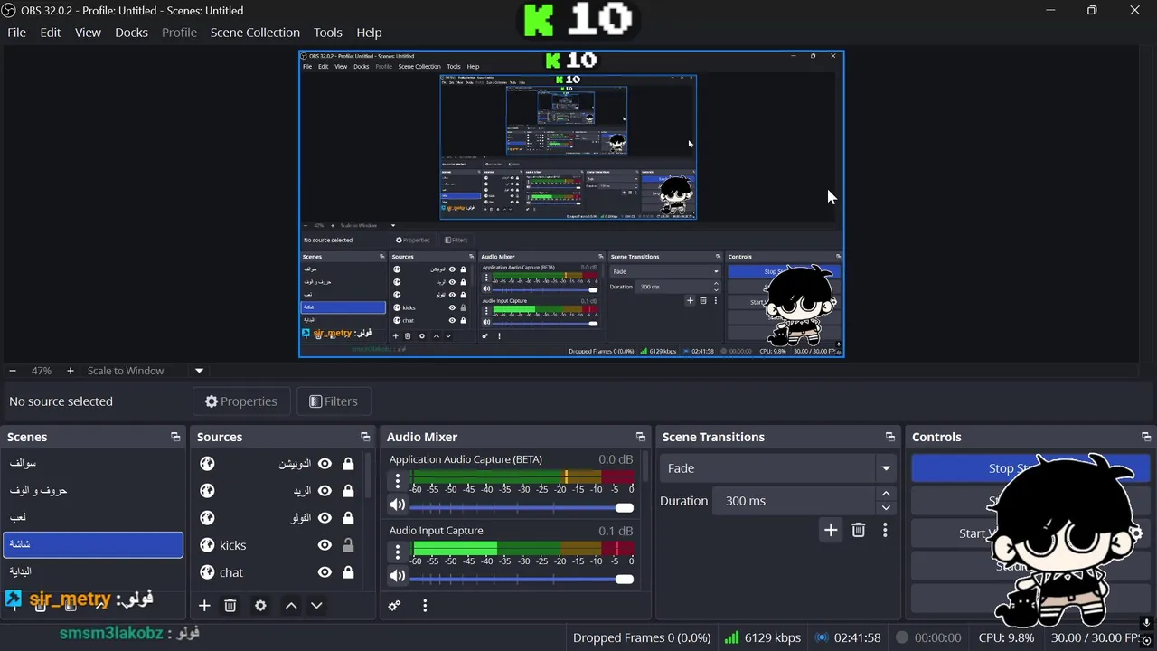Pop out the Audio Mixer dock
The image size is (1157, 651).
coord(641,437)
